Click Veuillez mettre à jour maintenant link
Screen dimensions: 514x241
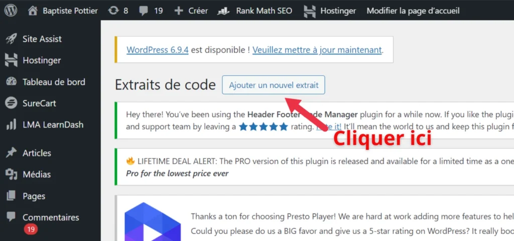[317, 50]
